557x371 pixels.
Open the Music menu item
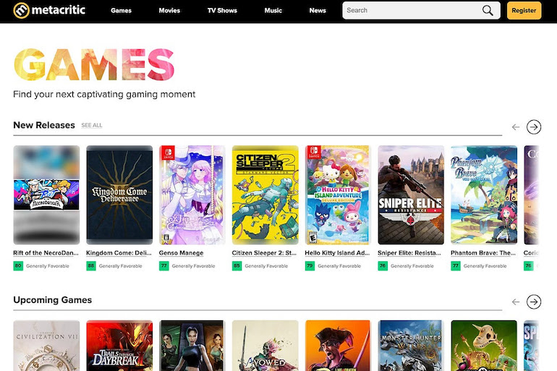pos(273,11)
